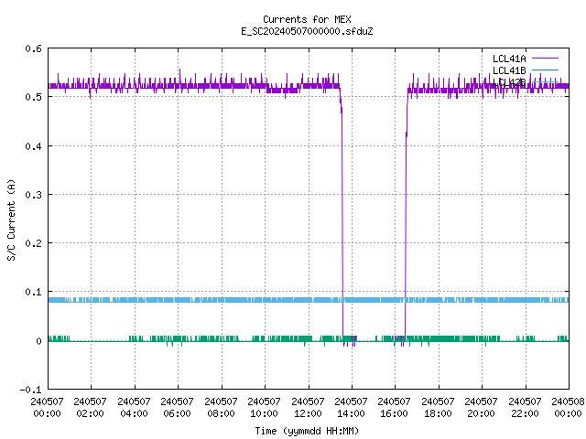Click the y-axis tick label 0.1

[33, 292]
